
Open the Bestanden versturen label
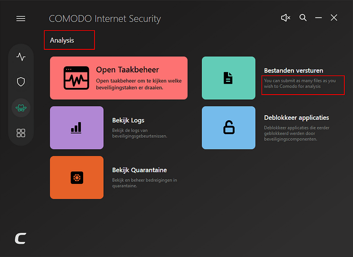pyautogui.click(x=293, y=70)
